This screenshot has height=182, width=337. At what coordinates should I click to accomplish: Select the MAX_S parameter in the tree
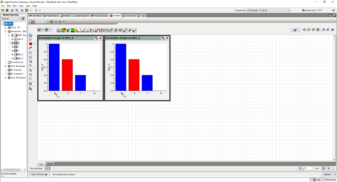[x=20, y=54]
